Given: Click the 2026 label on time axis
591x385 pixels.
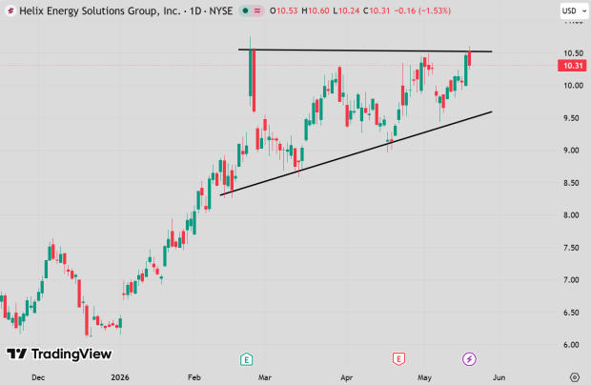Looking at the screenshot, I should pos(120,377).
